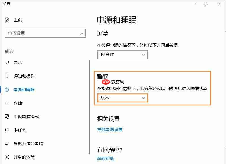
Task: Open 其他电源设置 link
Action: (110, 130)
